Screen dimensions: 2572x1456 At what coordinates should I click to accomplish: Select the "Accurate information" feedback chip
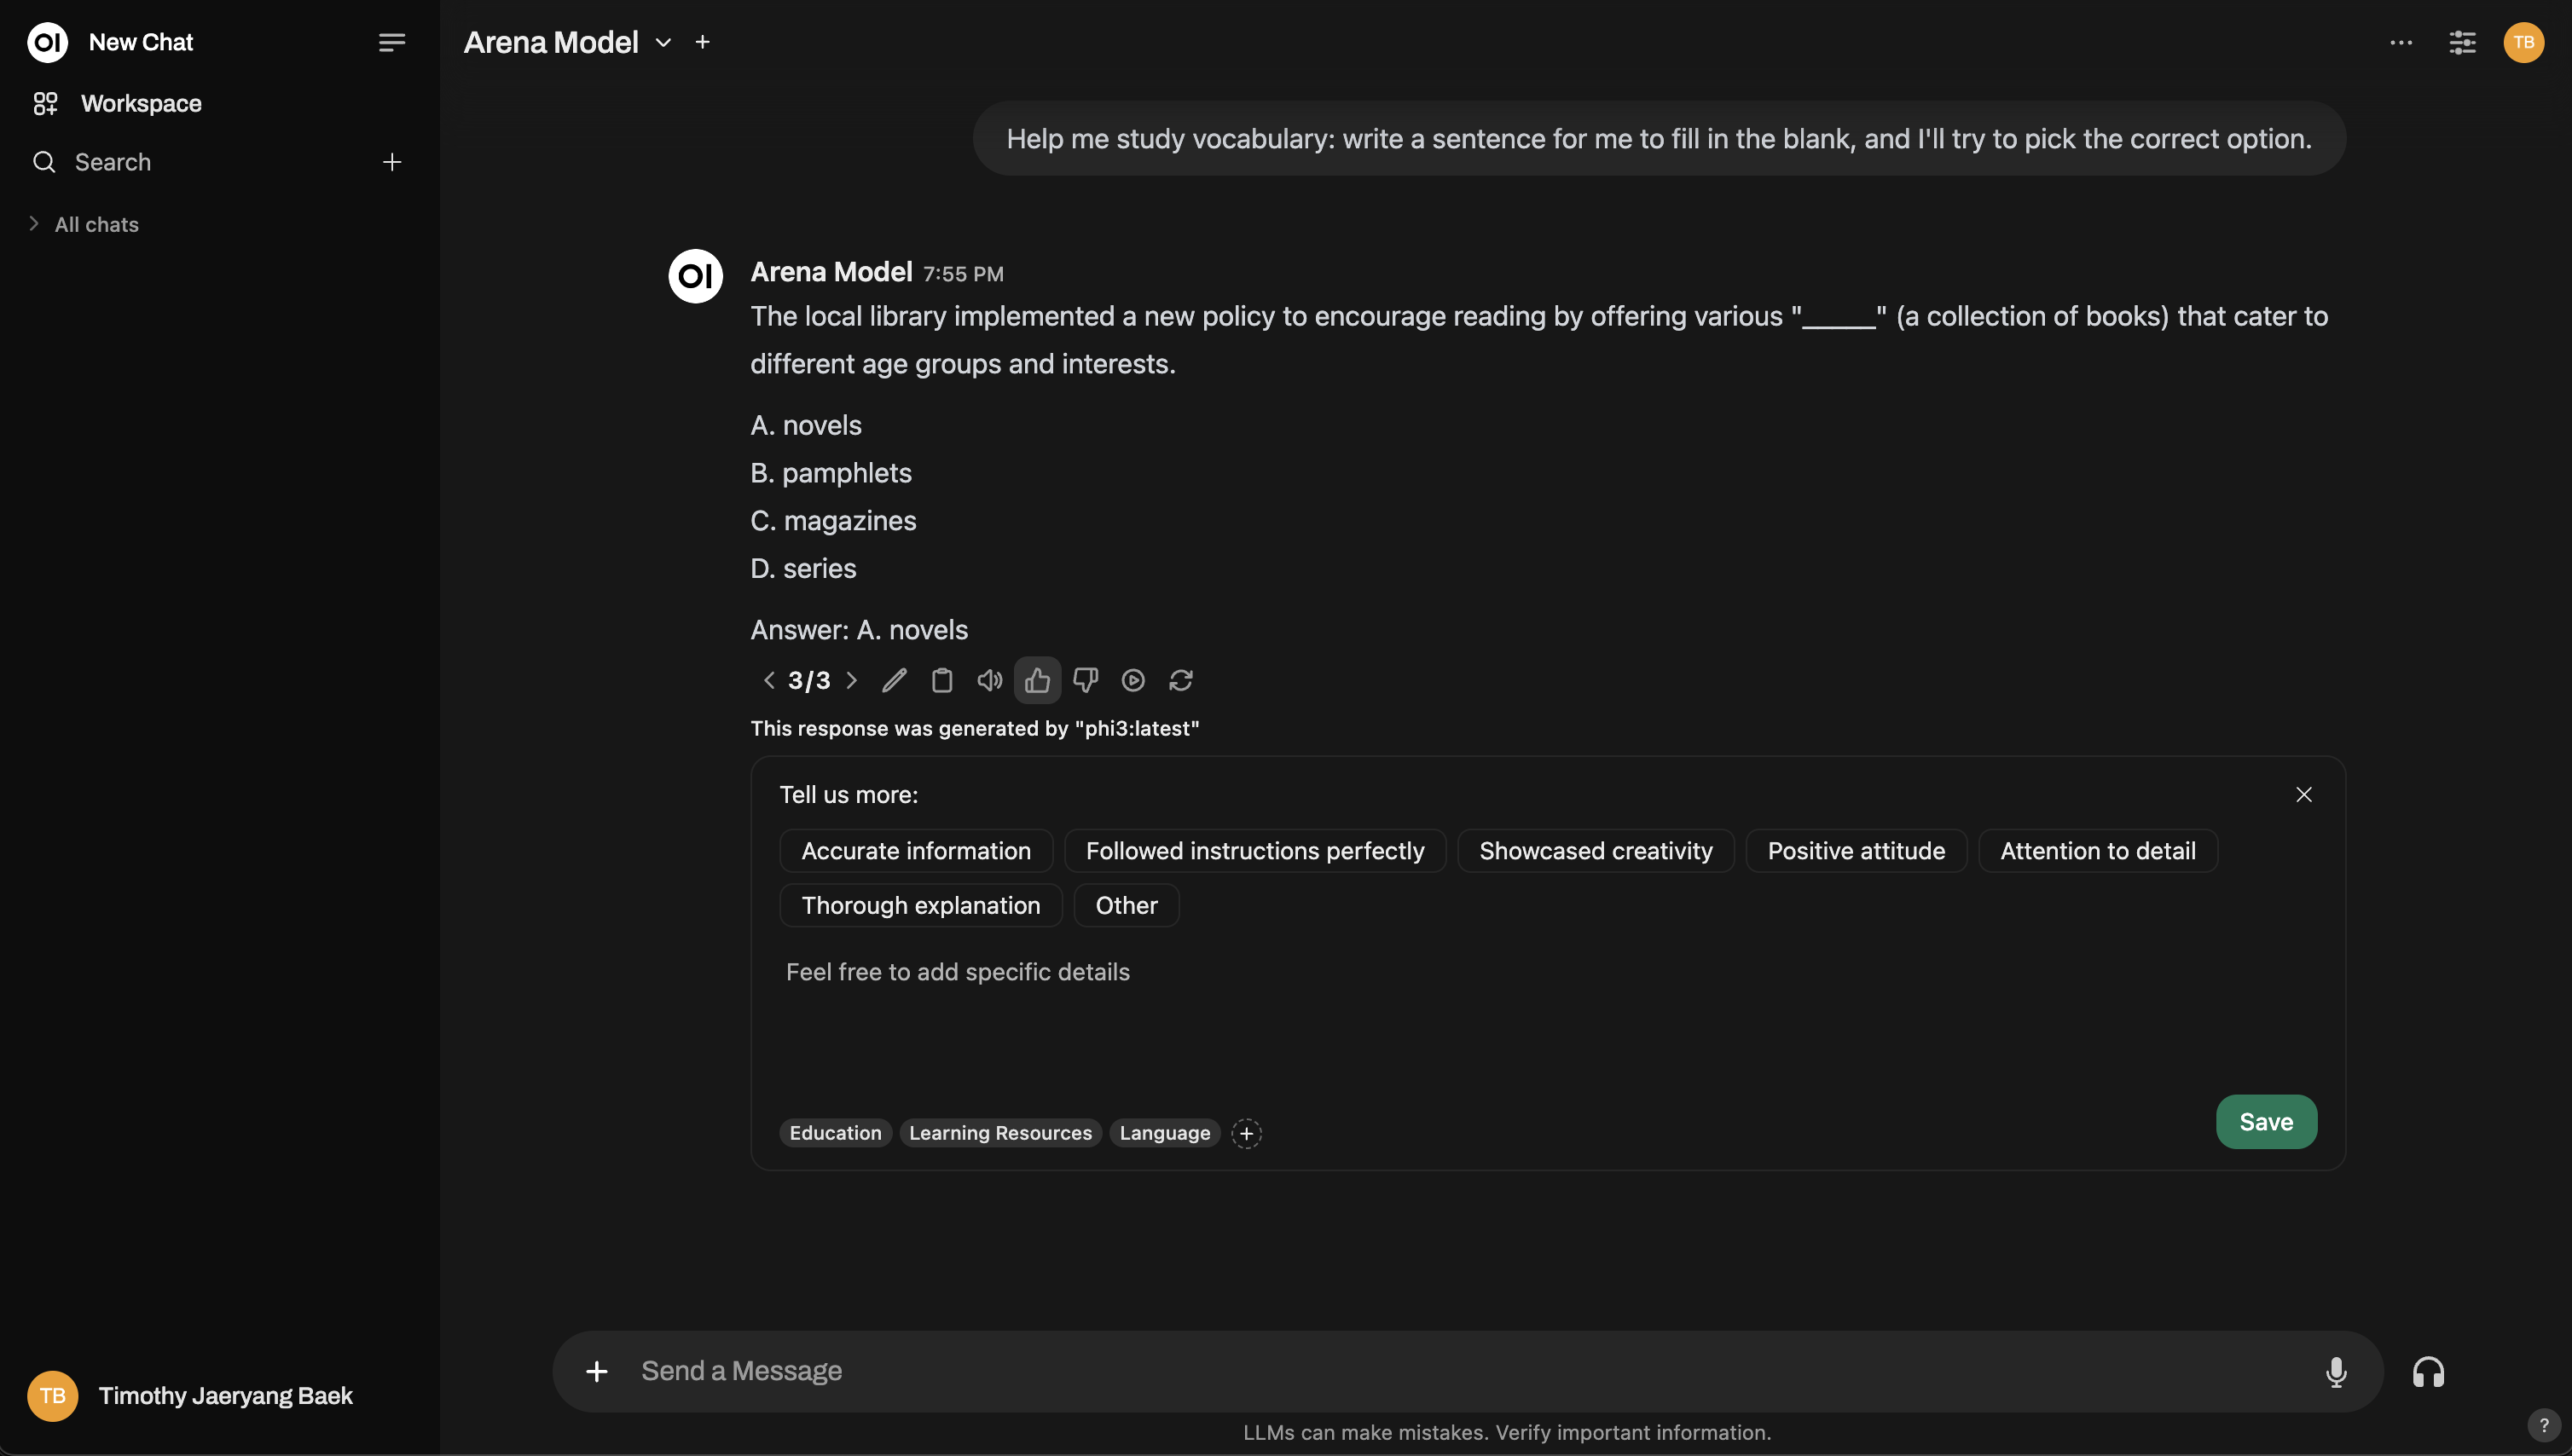tap(915, 851)
